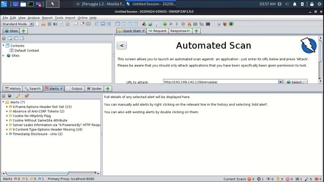The height and width of the screenshot is (182, 324).
Task: Click the green plus beside Spider tab
Action: (108, 88)
